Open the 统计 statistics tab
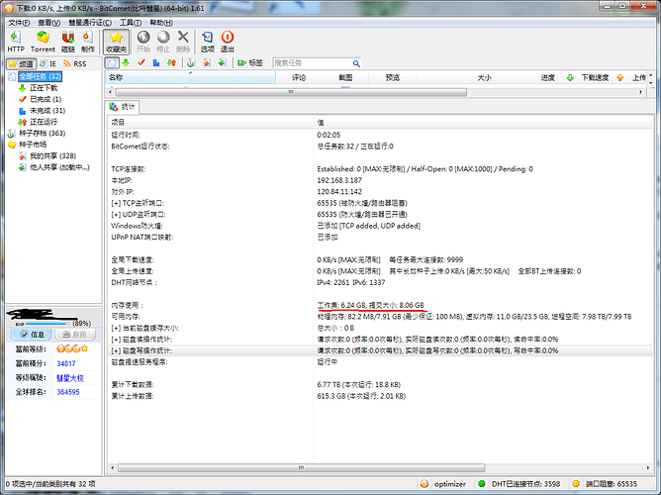Image resolution: width=661 pixels, height=495 pixels. click(x=123, y=107)
